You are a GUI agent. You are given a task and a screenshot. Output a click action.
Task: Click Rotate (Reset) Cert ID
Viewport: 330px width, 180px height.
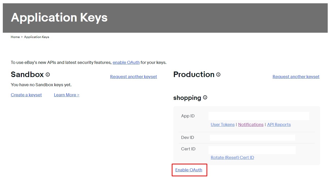coord(232,157)
